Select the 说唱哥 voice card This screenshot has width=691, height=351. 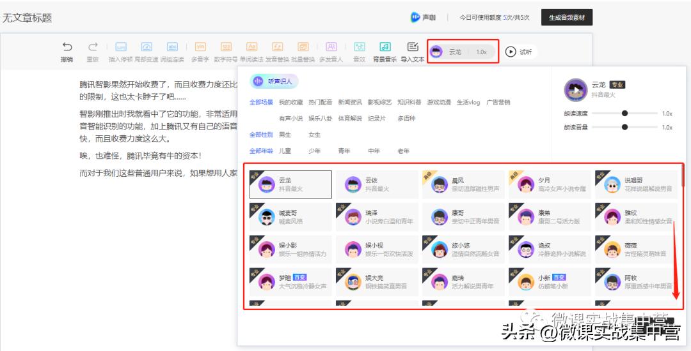(636, 184)
